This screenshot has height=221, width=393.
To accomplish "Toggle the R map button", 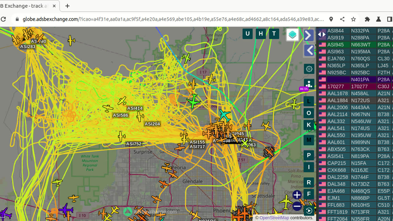I will click(309, 182).
